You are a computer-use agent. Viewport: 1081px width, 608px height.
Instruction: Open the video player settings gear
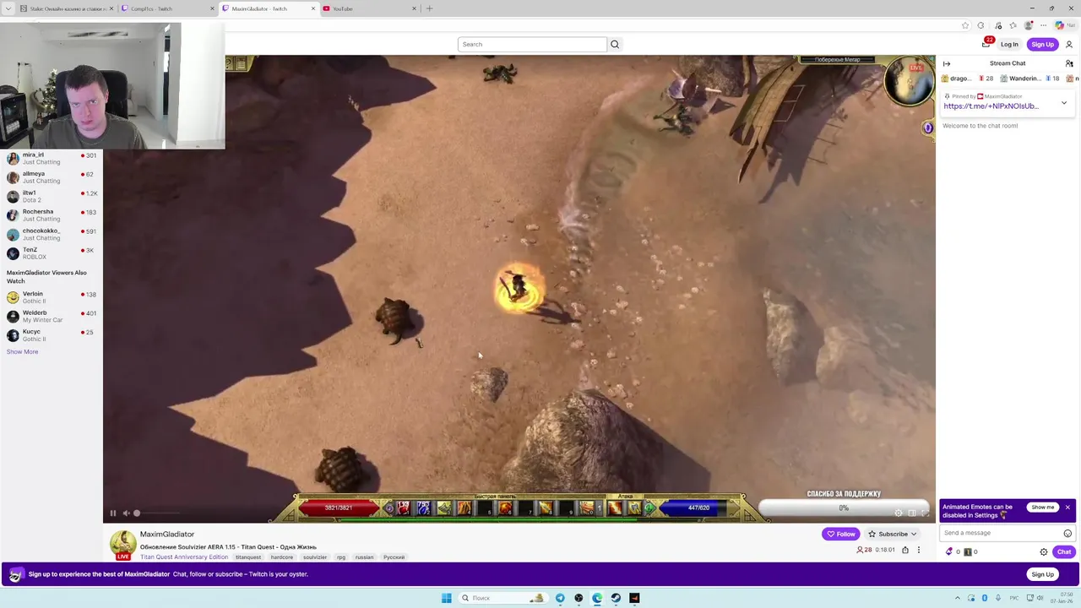(x=899, y=513)
